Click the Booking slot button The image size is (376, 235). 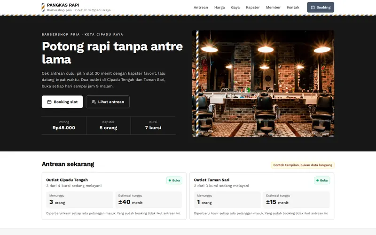click(x=62, y=102)
